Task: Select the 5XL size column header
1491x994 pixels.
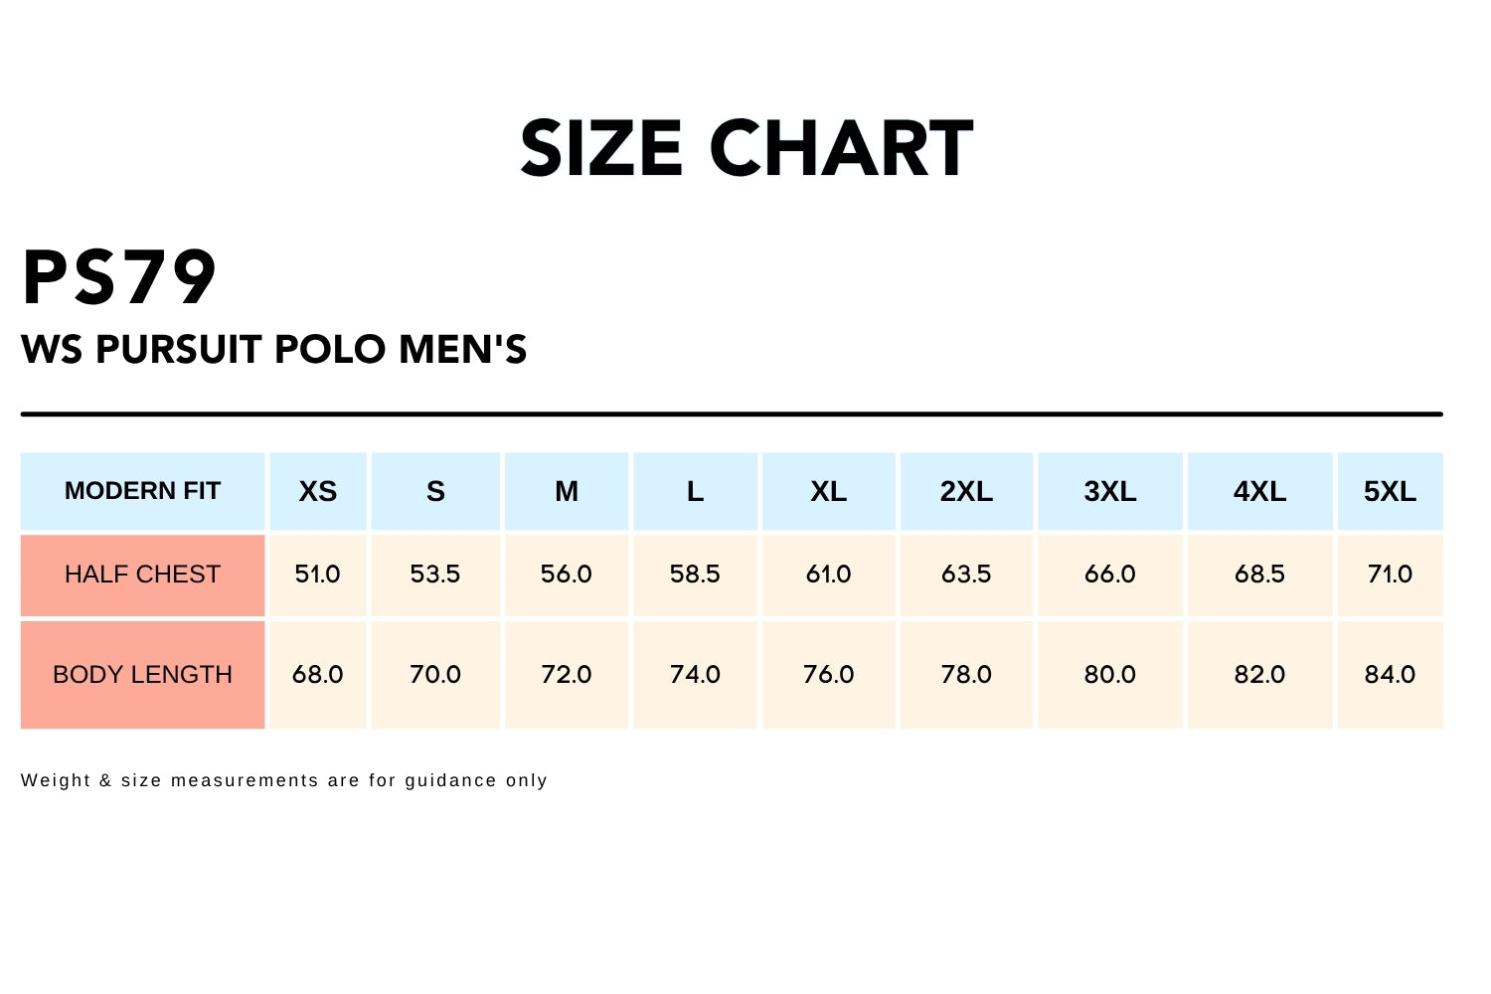Action: click(x=1390, y=491)
